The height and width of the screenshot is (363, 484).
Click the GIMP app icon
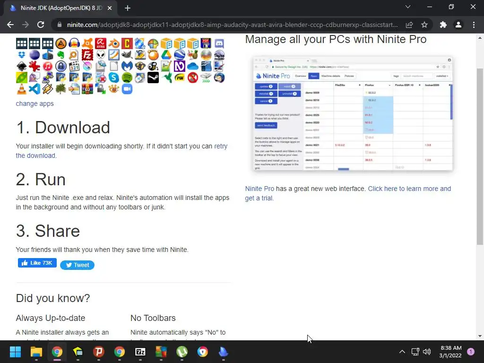(127, 55)
